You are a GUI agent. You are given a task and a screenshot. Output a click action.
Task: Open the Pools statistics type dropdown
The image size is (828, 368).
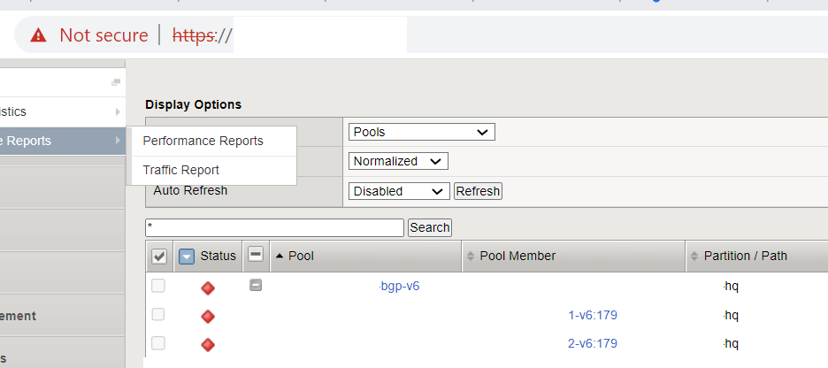click(x=421, y=132)
